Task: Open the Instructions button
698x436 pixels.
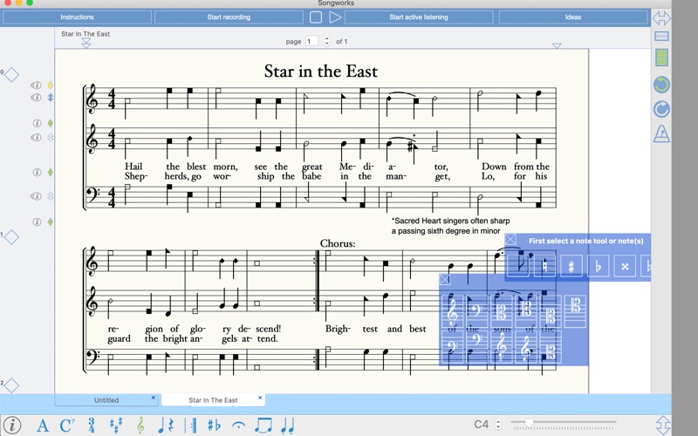Action: coord(77,17)
